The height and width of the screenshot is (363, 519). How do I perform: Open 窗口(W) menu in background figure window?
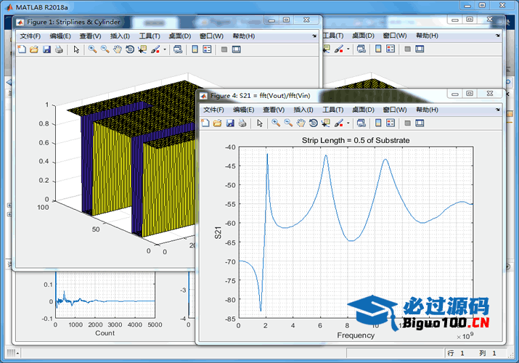[x=395, y=36]
